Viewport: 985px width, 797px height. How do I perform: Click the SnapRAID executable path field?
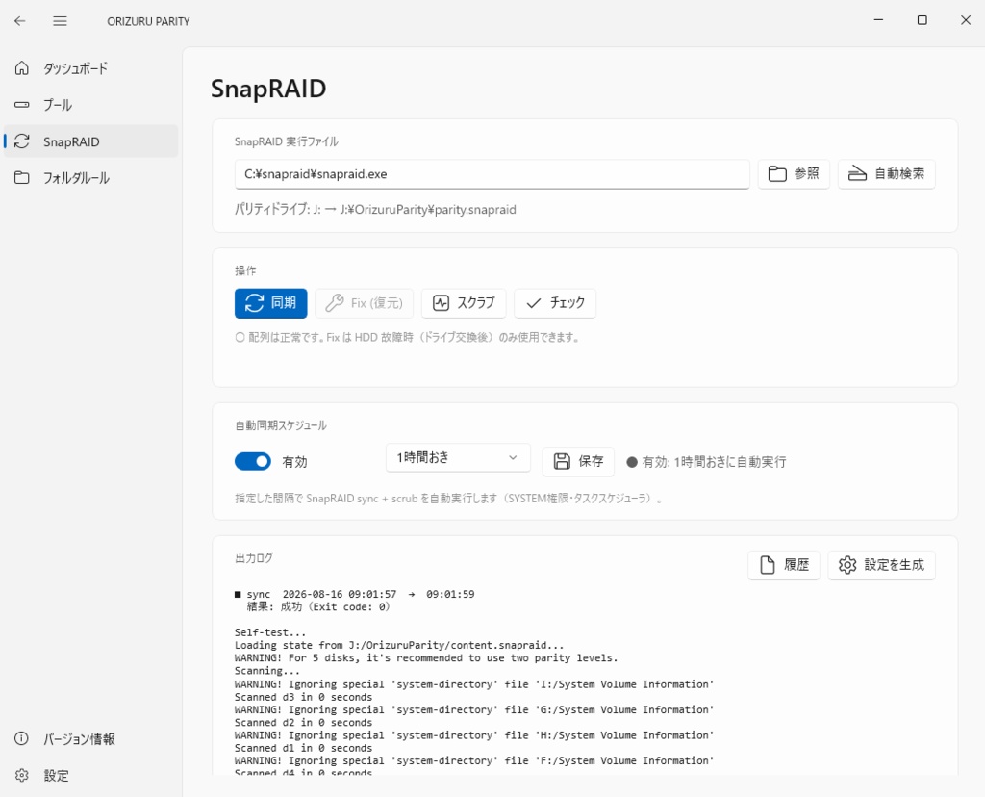tap(492, 174)
